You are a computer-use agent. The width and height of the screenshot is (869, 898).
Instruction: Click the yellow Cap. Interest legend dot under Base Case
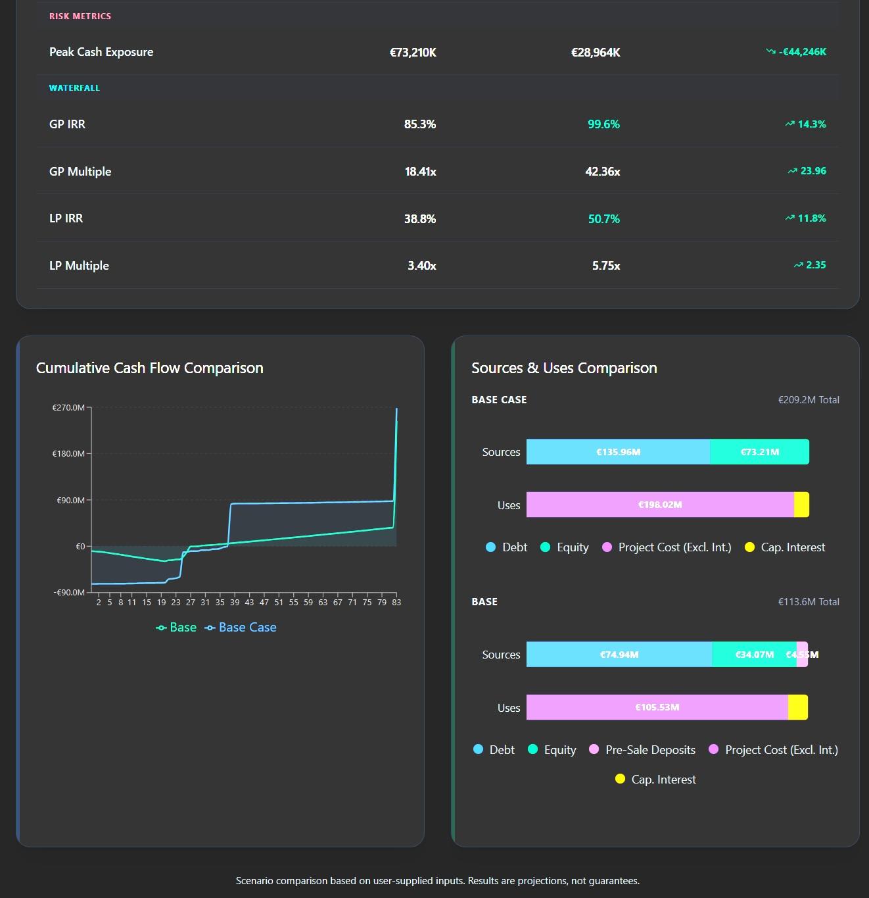749,547
